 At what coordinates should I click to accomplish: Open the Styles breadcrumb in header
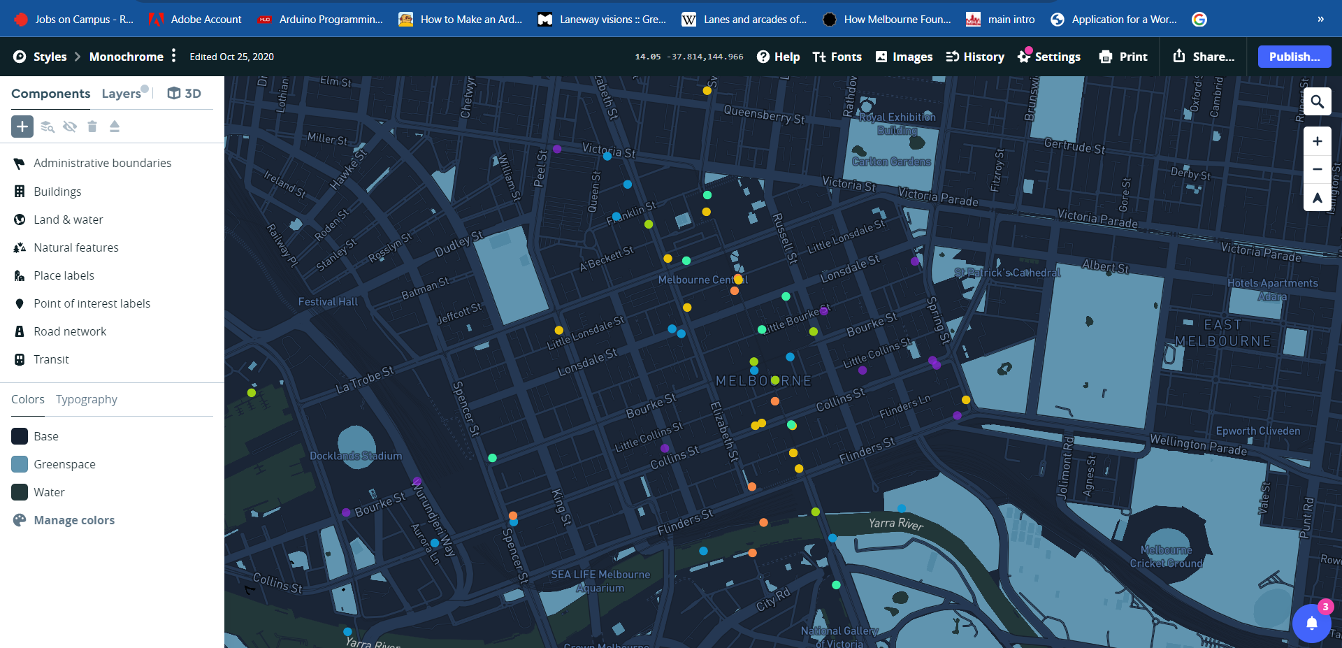[50, 57]
